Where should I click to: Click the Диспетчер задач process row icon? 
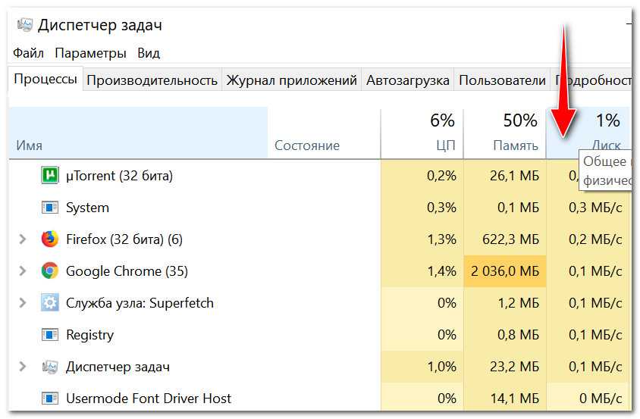(49, 367)
